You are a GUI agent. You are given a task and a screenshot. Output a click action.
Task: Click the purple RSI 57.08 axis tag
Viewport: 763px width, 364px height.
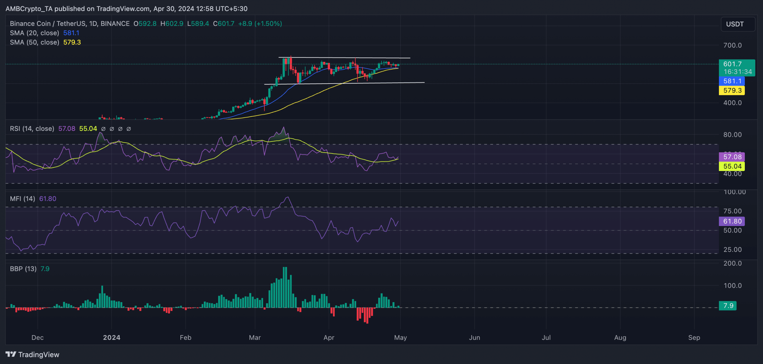point(732,157)
